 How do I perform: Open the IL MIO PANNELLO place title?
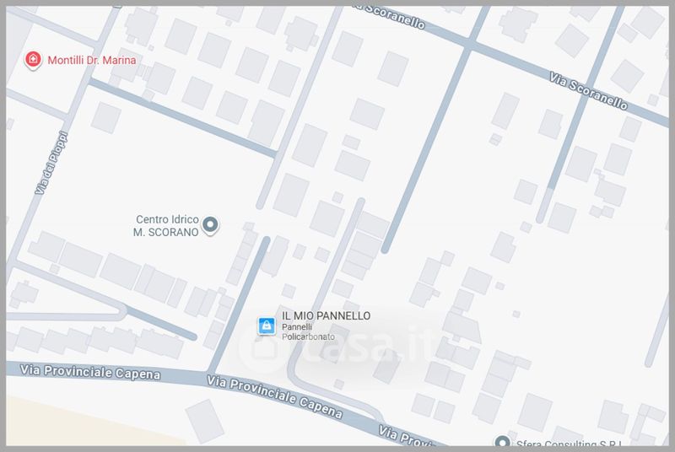coord(326,315)
